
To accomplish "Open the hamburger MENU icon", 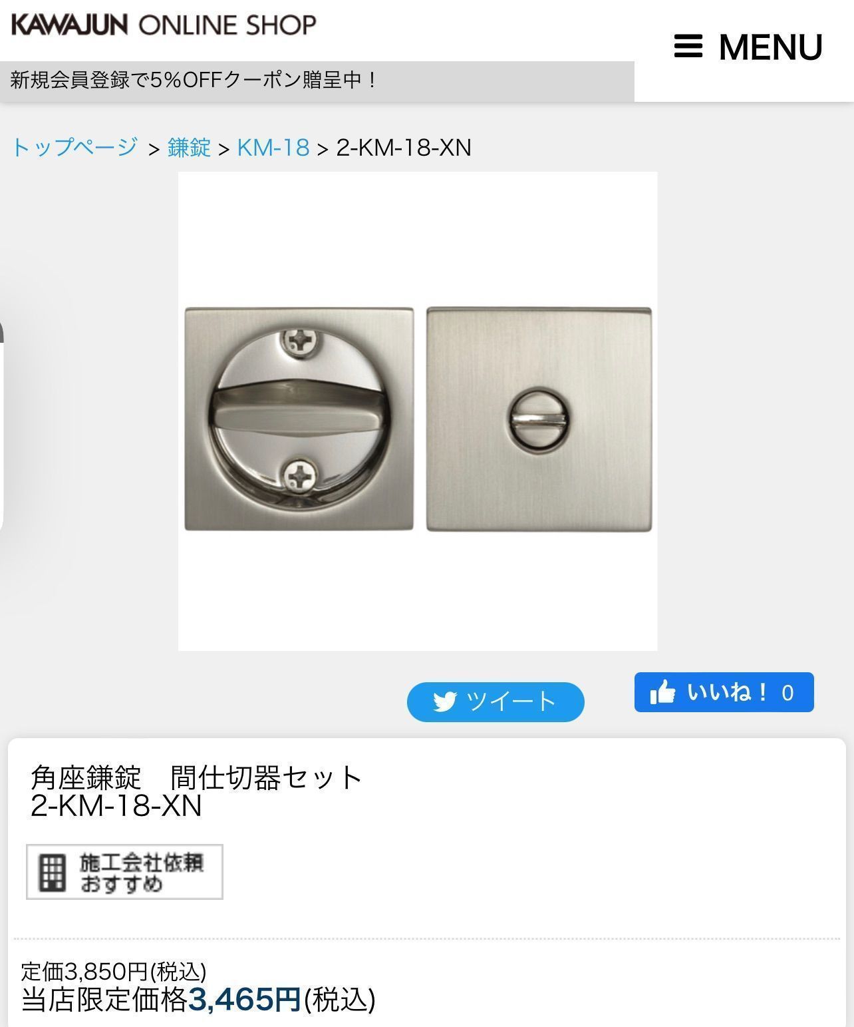I will tap(688, 46).
